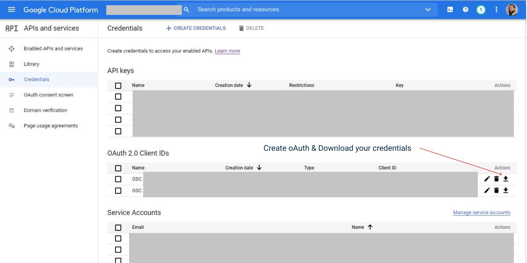Delete the first GSC OAuth client via trash icon
The width and height of the screenshot is (527, 263).
(x=496, y=179)
